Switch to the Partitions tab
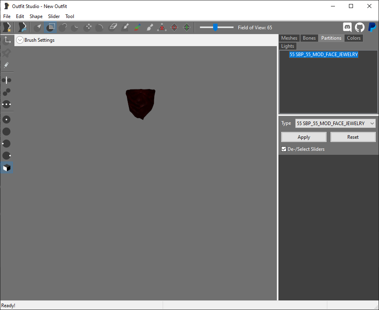 [x=331, y=38]
